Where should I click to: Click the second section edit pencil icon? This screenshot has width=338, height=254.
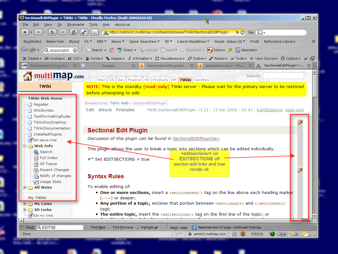300,170
